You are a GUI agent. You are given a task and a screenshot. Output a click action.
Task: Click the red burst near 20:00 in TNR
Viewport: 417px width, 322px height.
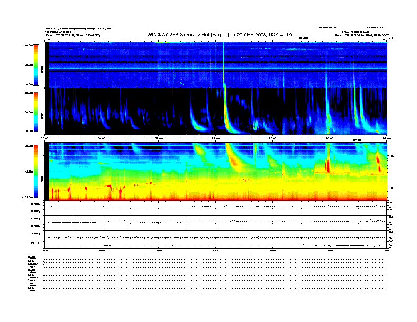point(327,166)
